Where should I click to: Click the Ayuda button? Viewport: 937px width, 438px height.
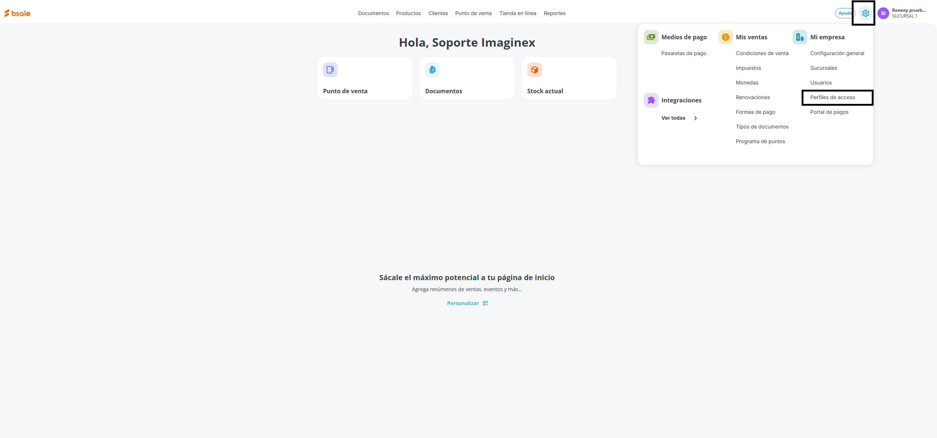pos(844,13)
